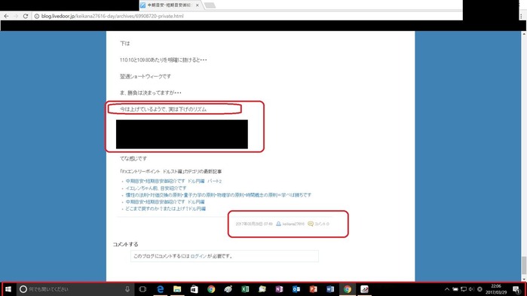
Task: Click the scrollbar down arrow
Action: pos(524,279)
